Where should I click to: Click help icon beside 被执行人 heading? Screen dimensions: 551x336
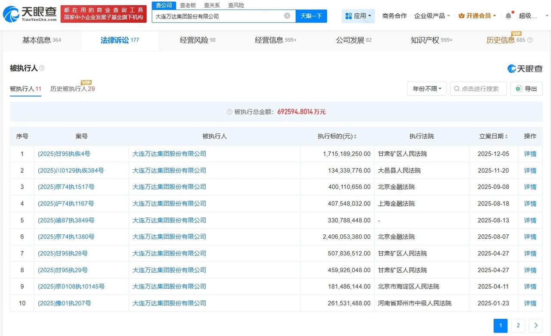42,68
